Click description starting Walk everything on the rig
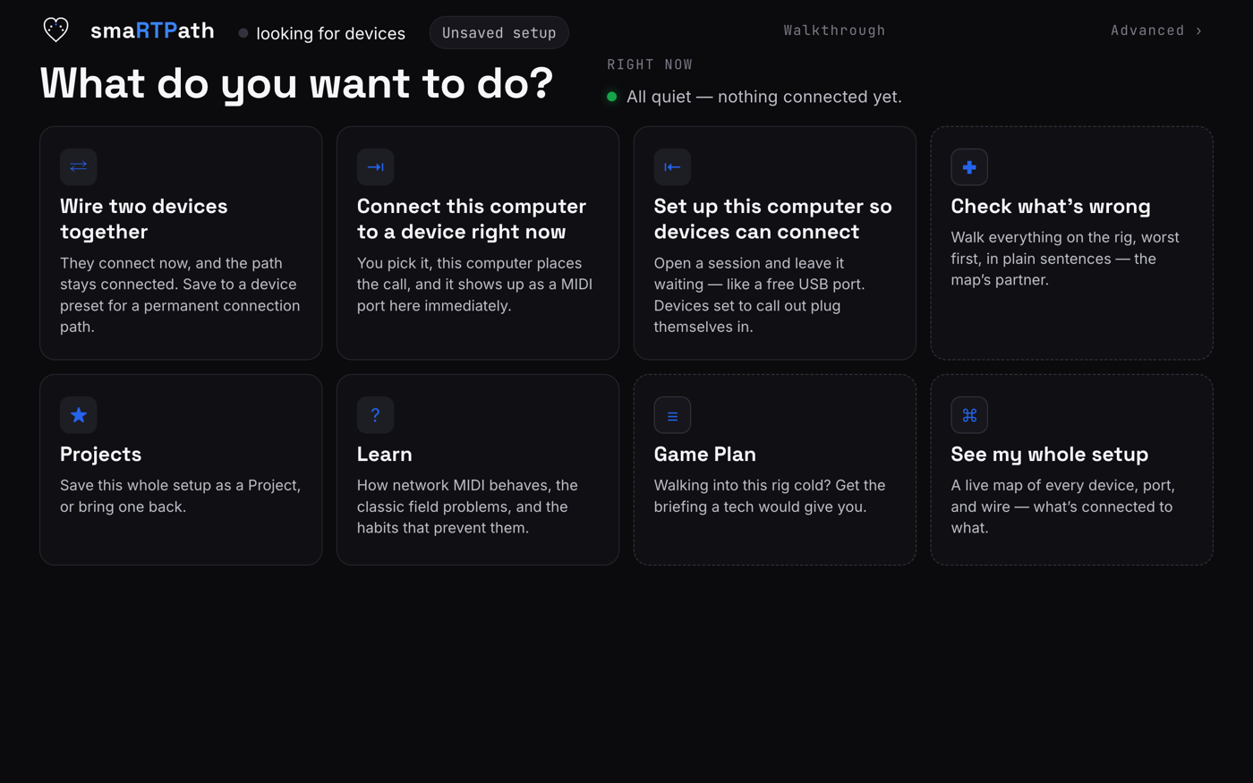 pos(1065,259)
